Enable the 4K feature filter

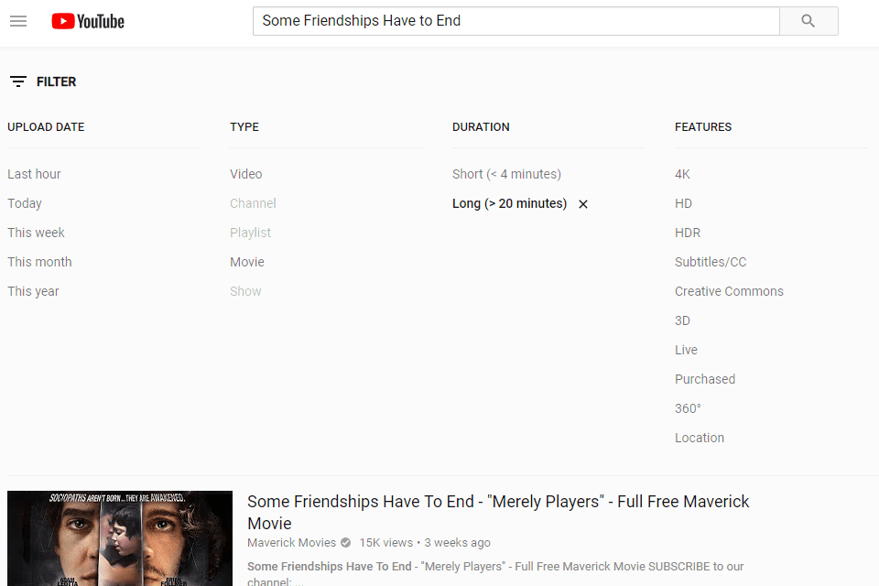click(x=682, y=174)
